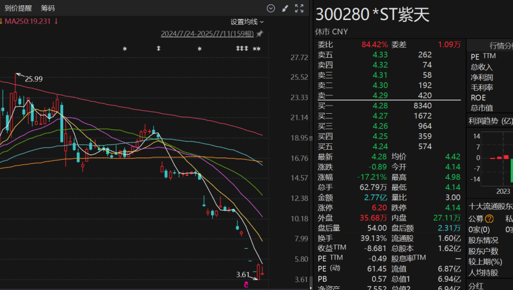This screenshot has width=513, height=290.
Task: Click the 分红 section header
Action: pos(476,286)
